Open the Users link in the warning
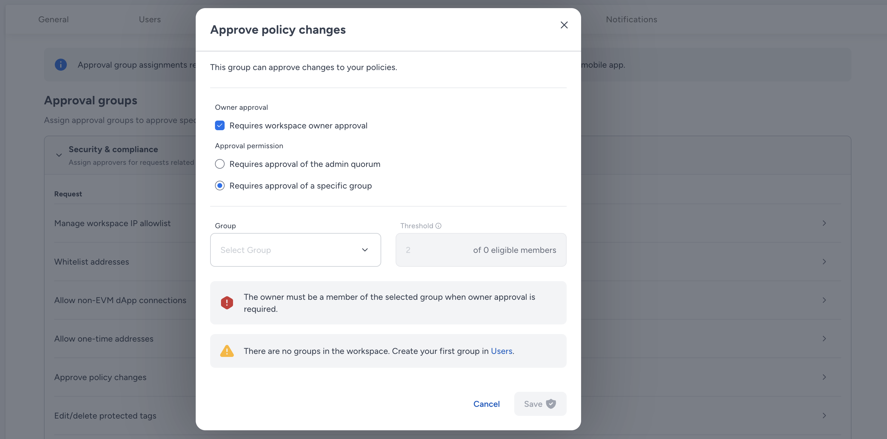 [x=501, y=351]
